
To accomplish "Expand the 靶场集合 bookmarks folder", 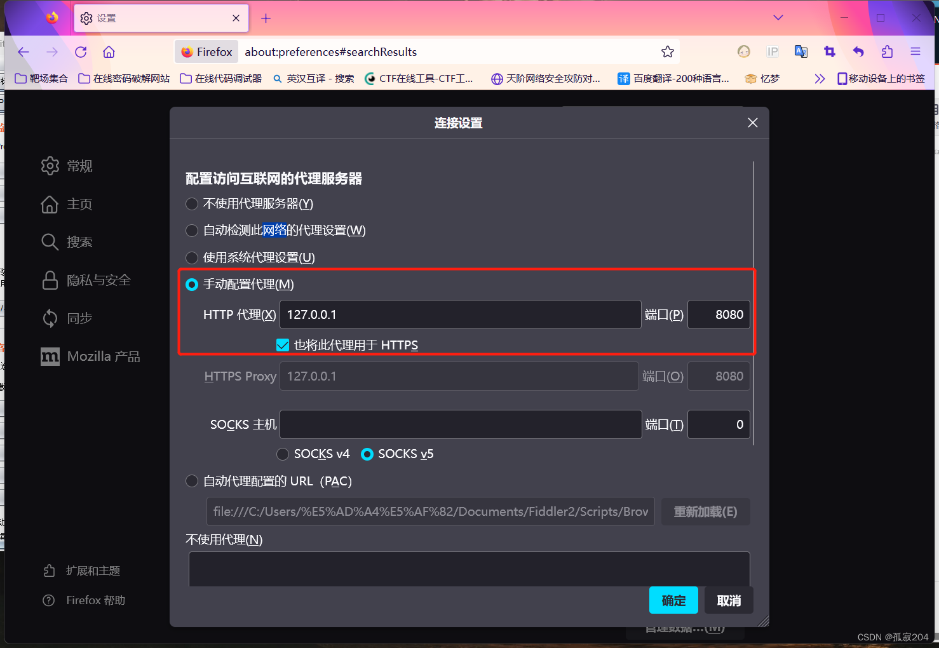I will [40, 78].
